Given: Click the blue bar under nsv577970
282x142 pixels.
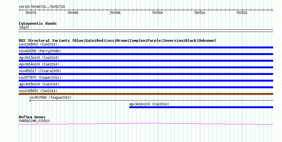Looking at the screenshot, I should (x=146, y=81).
